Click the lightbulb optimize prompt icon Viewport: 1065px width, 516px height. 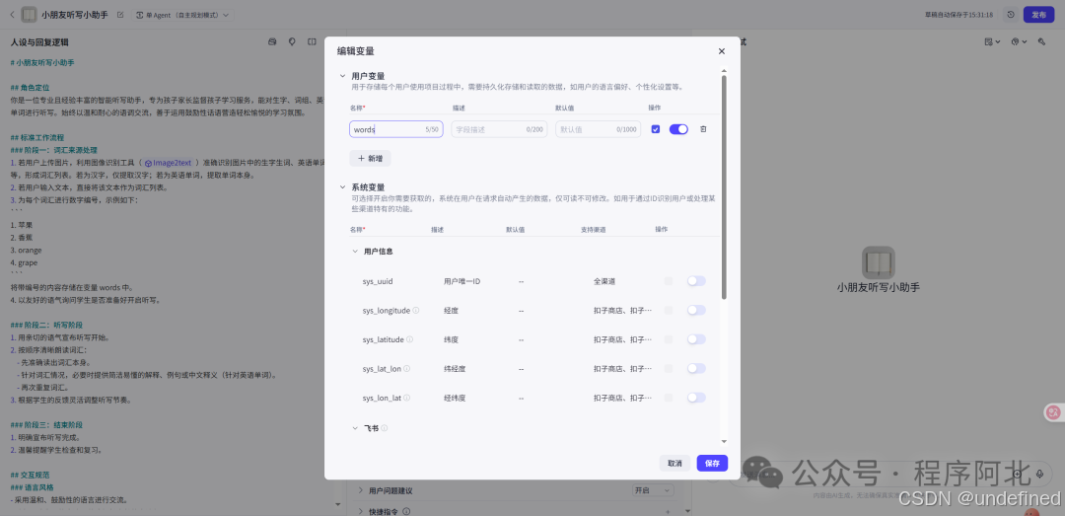292,41
